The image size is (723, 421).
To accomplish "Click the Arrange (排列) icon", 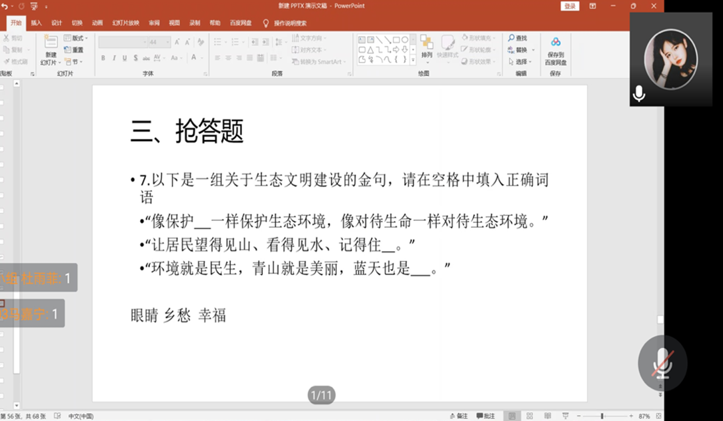I will [426, 43].
